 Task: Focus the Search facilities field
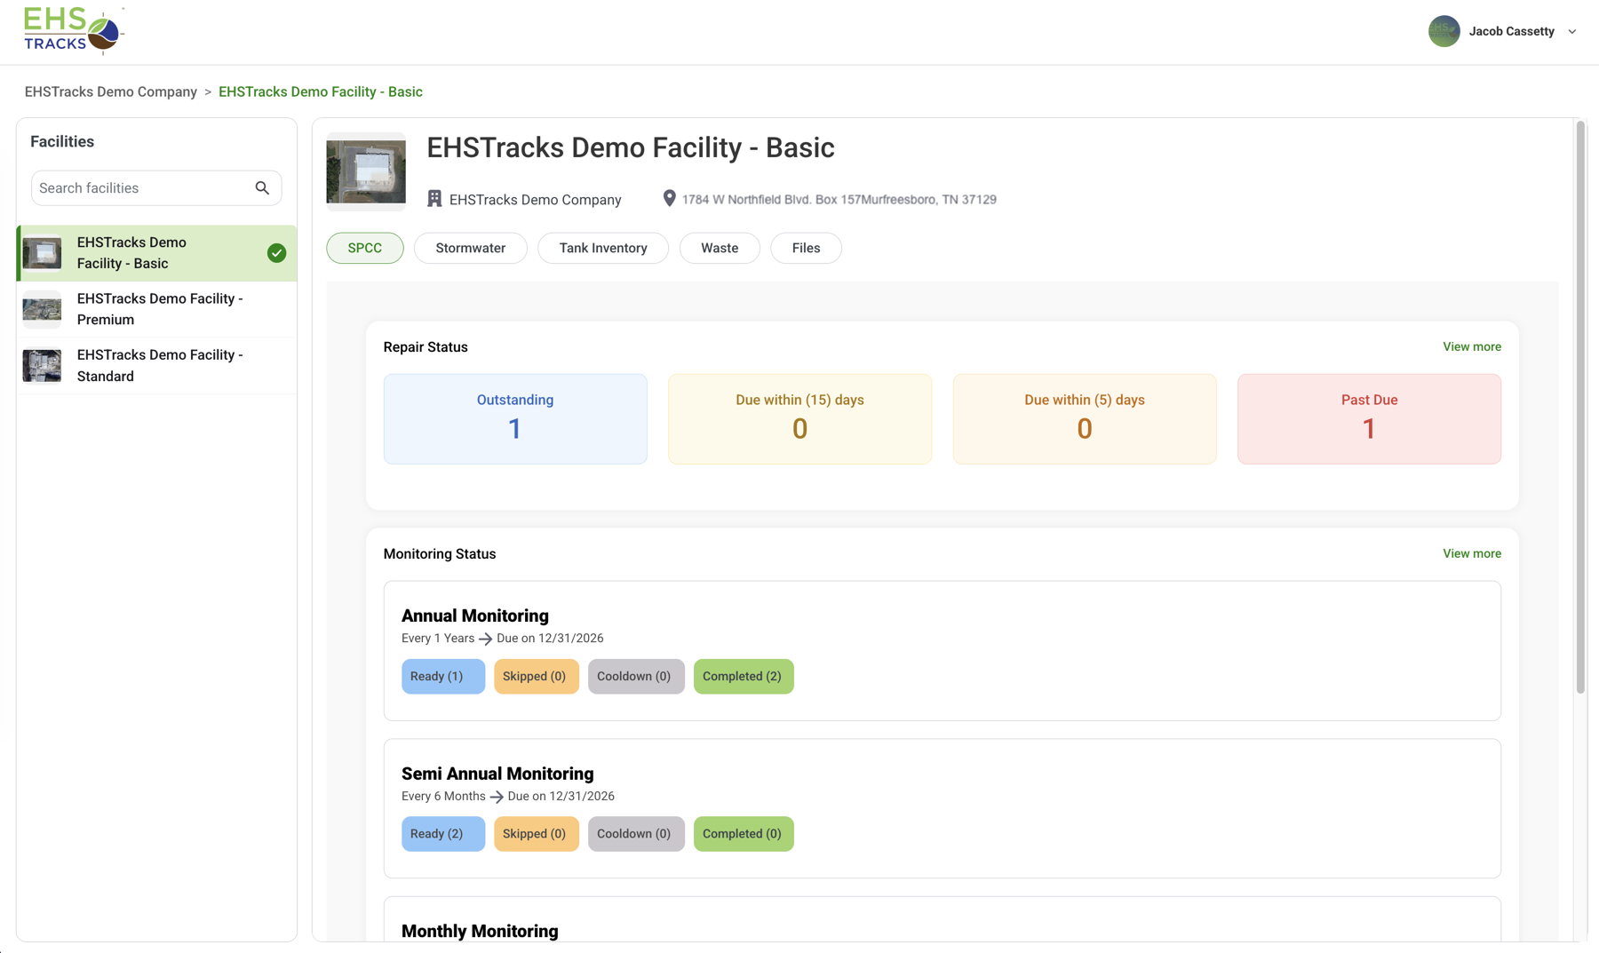tap(156, 188)
